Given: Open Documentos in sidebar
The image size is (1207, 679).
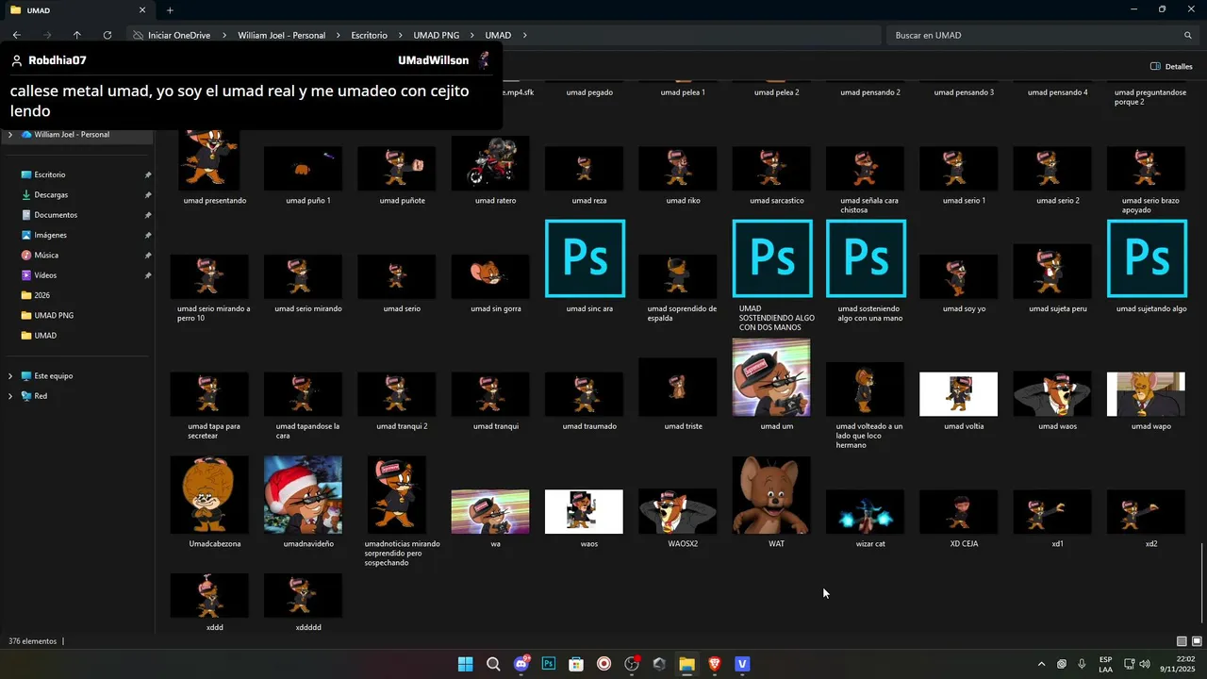Looking at the screenshot, I should [56, 215].
